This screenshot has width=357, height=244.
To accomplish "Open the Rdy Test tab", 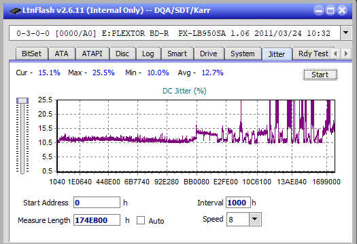I will 313,54.
